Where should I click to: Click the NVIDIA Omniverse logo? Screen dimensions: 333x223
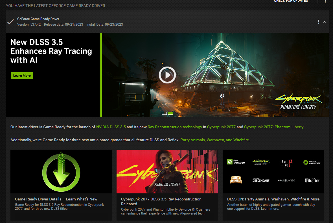(x=312, y=163)
